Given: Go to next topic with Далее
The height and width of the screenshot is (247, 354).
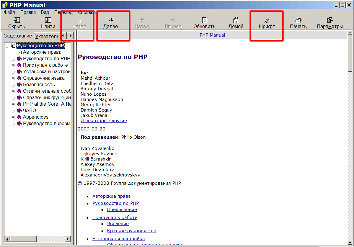Looking at the screenshot, I should (x=111, y=23).
